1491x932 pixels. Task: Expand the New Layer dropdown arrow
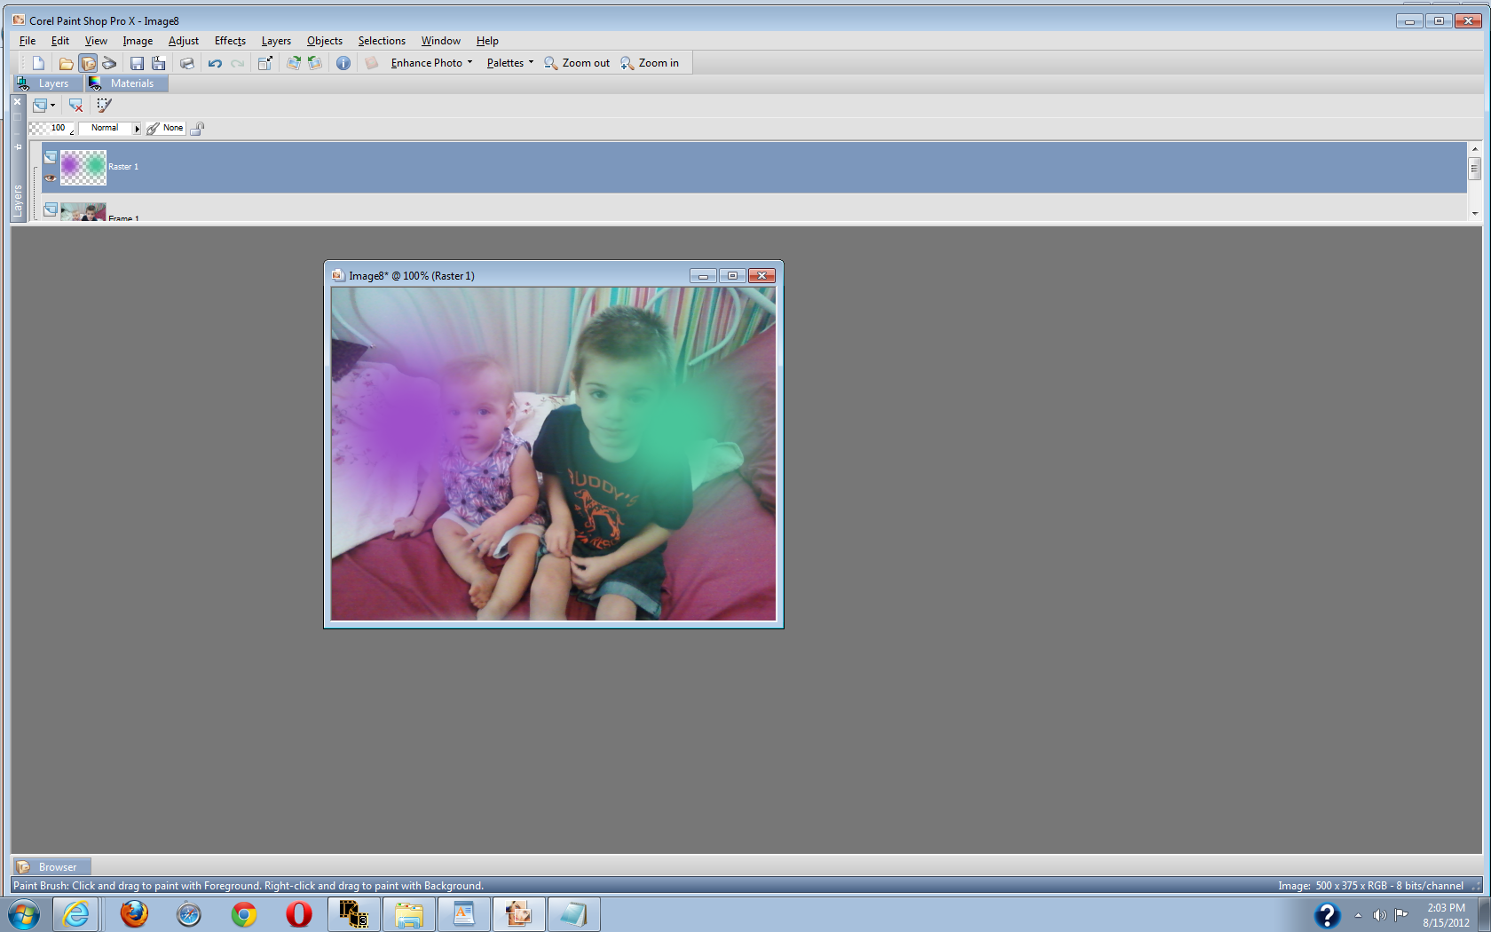(53, 106)
